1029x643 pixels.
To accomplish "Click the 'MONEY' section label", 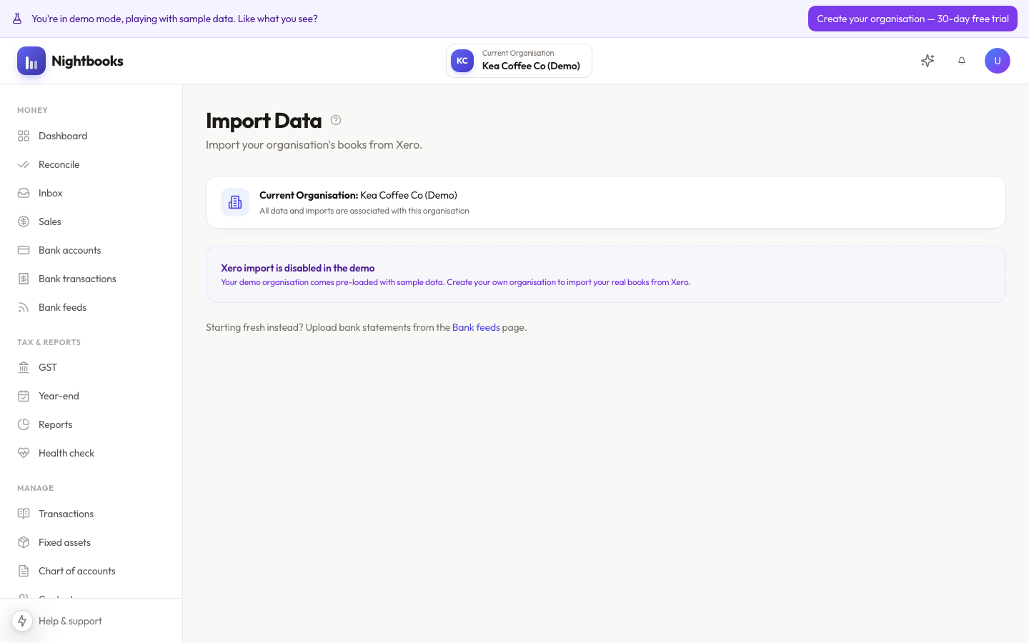I will (x=32, y=110).
